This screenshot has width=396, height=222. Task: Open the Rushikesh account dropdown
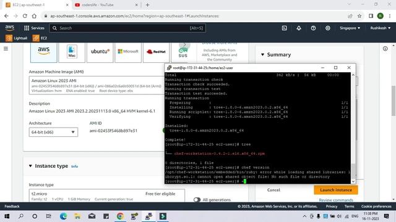tap(381, 28)
